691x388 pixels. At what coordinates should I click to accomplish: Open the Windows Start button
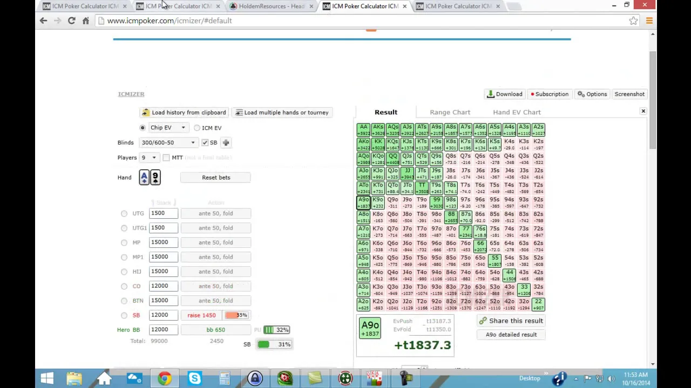(x=47, y=378)
